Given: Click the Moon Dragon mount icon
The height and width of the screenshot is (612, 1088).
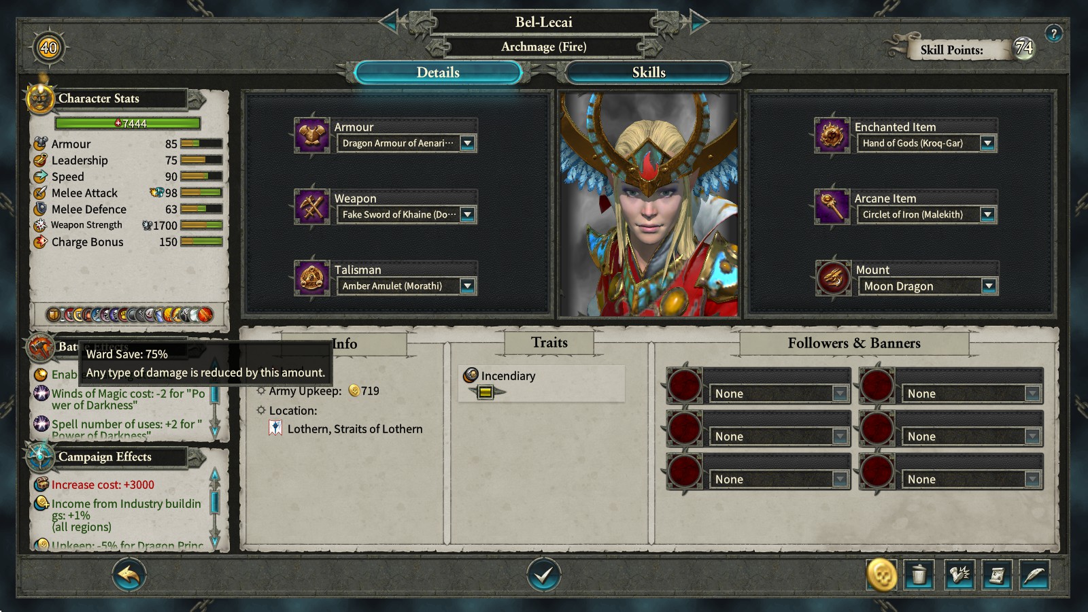Looking at the screenshot, I should pyautogui.click(x=833, y=277).
